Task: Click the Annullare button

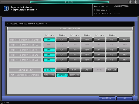Action: coord(107,98)
